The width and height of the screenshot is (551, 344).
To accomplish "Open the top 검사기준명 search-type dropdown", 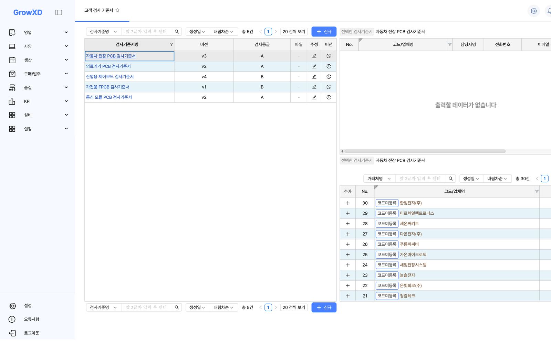I will pyautogui.click(x=104, y=32).
